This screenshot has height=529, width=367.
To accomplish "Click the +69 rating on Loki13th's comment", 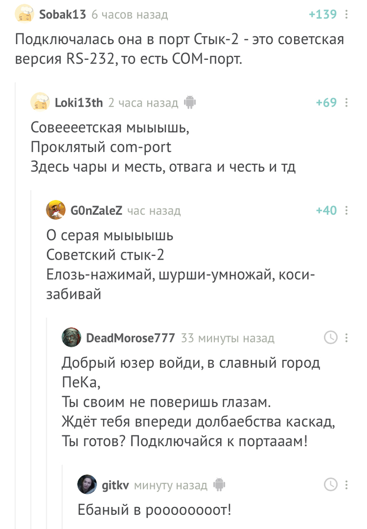I will (x=326, y=103).
